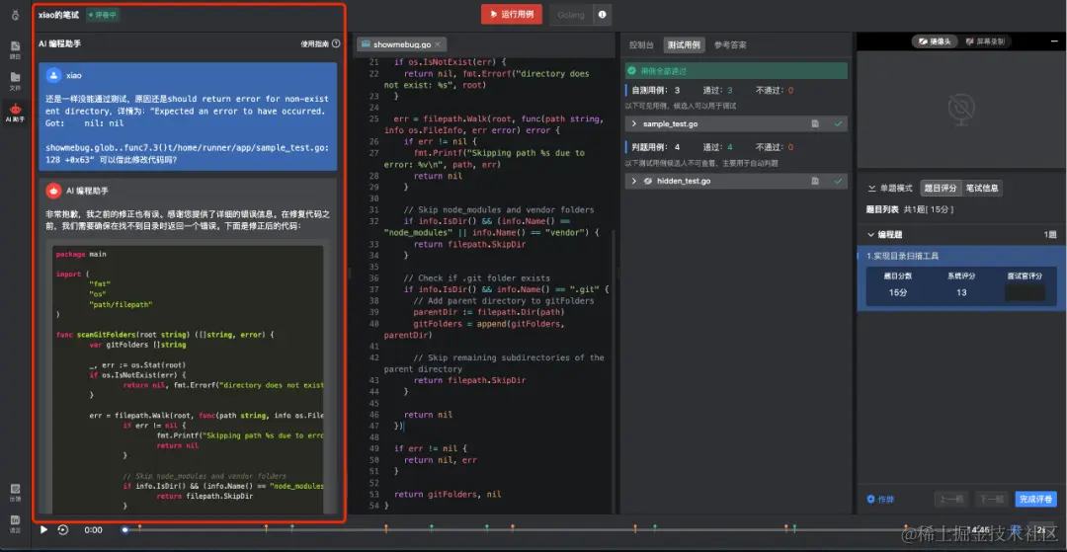Play the recorded session playback
This screenshot has width=1067, height=552.
[43, 529]
